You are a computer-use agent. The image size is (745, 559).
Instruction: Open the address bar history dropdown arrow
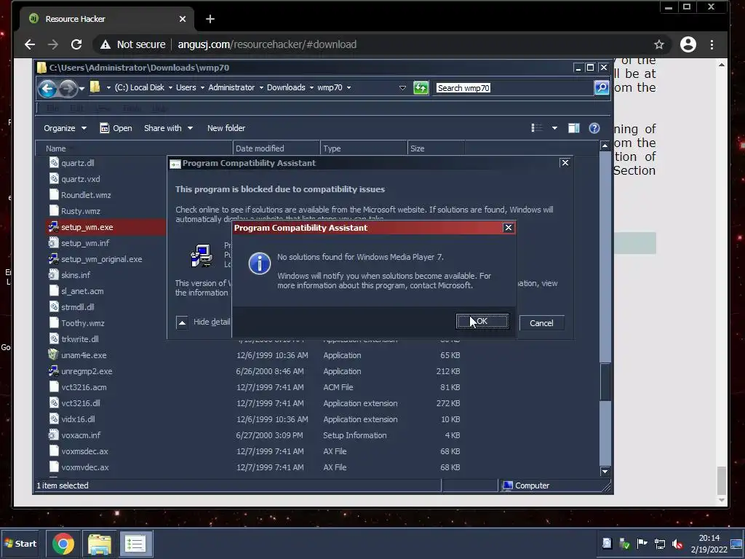pyautogui.click(x=402, y=88)
